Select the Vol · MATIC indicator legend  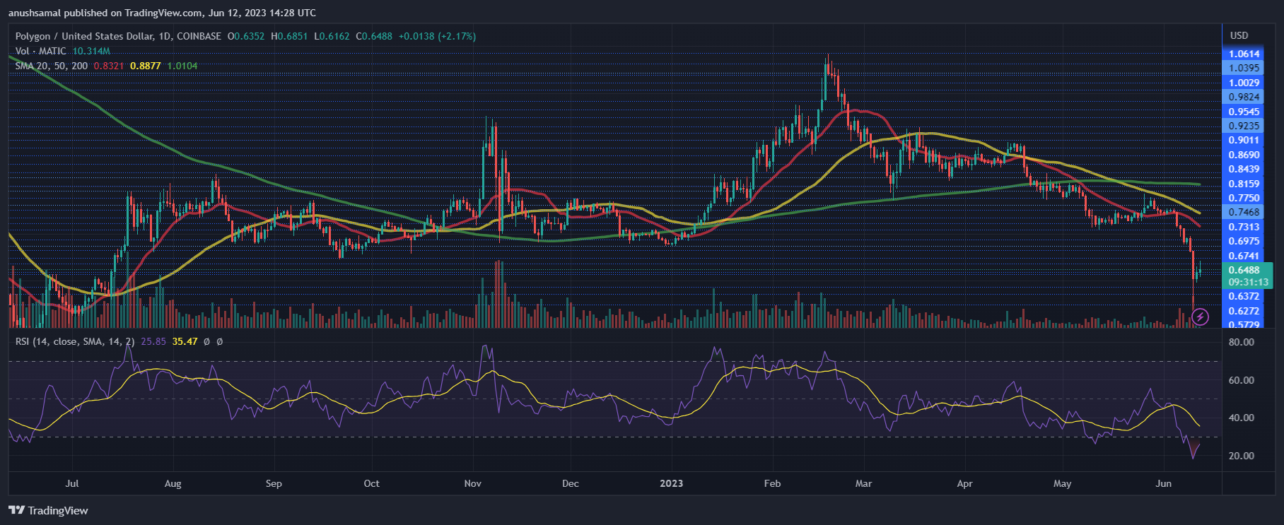(41, 51)
